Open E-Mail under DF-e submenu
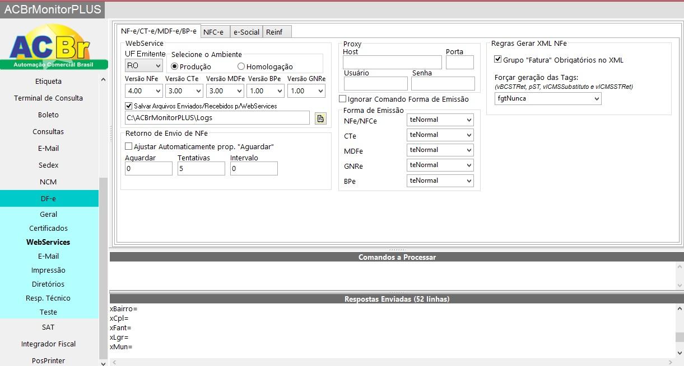The height and width of the screenshot is (366, 684). 49,256
